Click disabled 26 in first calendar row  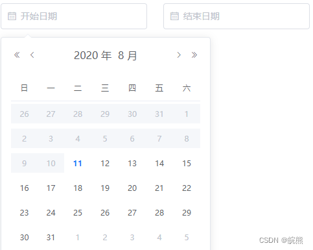tap(24, 114)
